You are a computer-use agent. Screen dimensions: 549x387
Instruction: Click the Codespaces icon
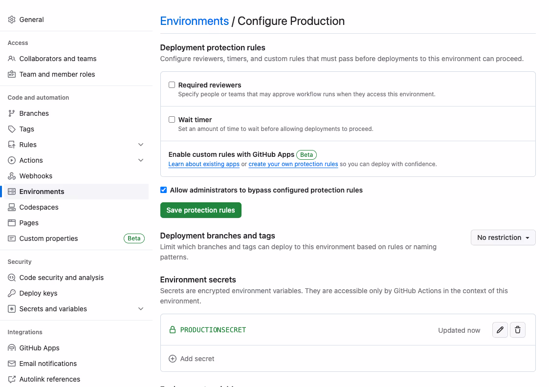click(x=12, y=207)
